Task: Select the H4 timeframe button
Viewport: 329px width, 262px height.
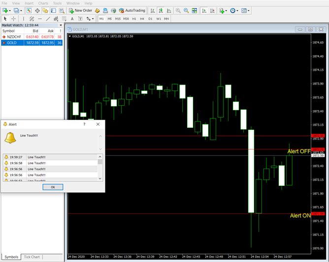Action: tap(142, 19)
